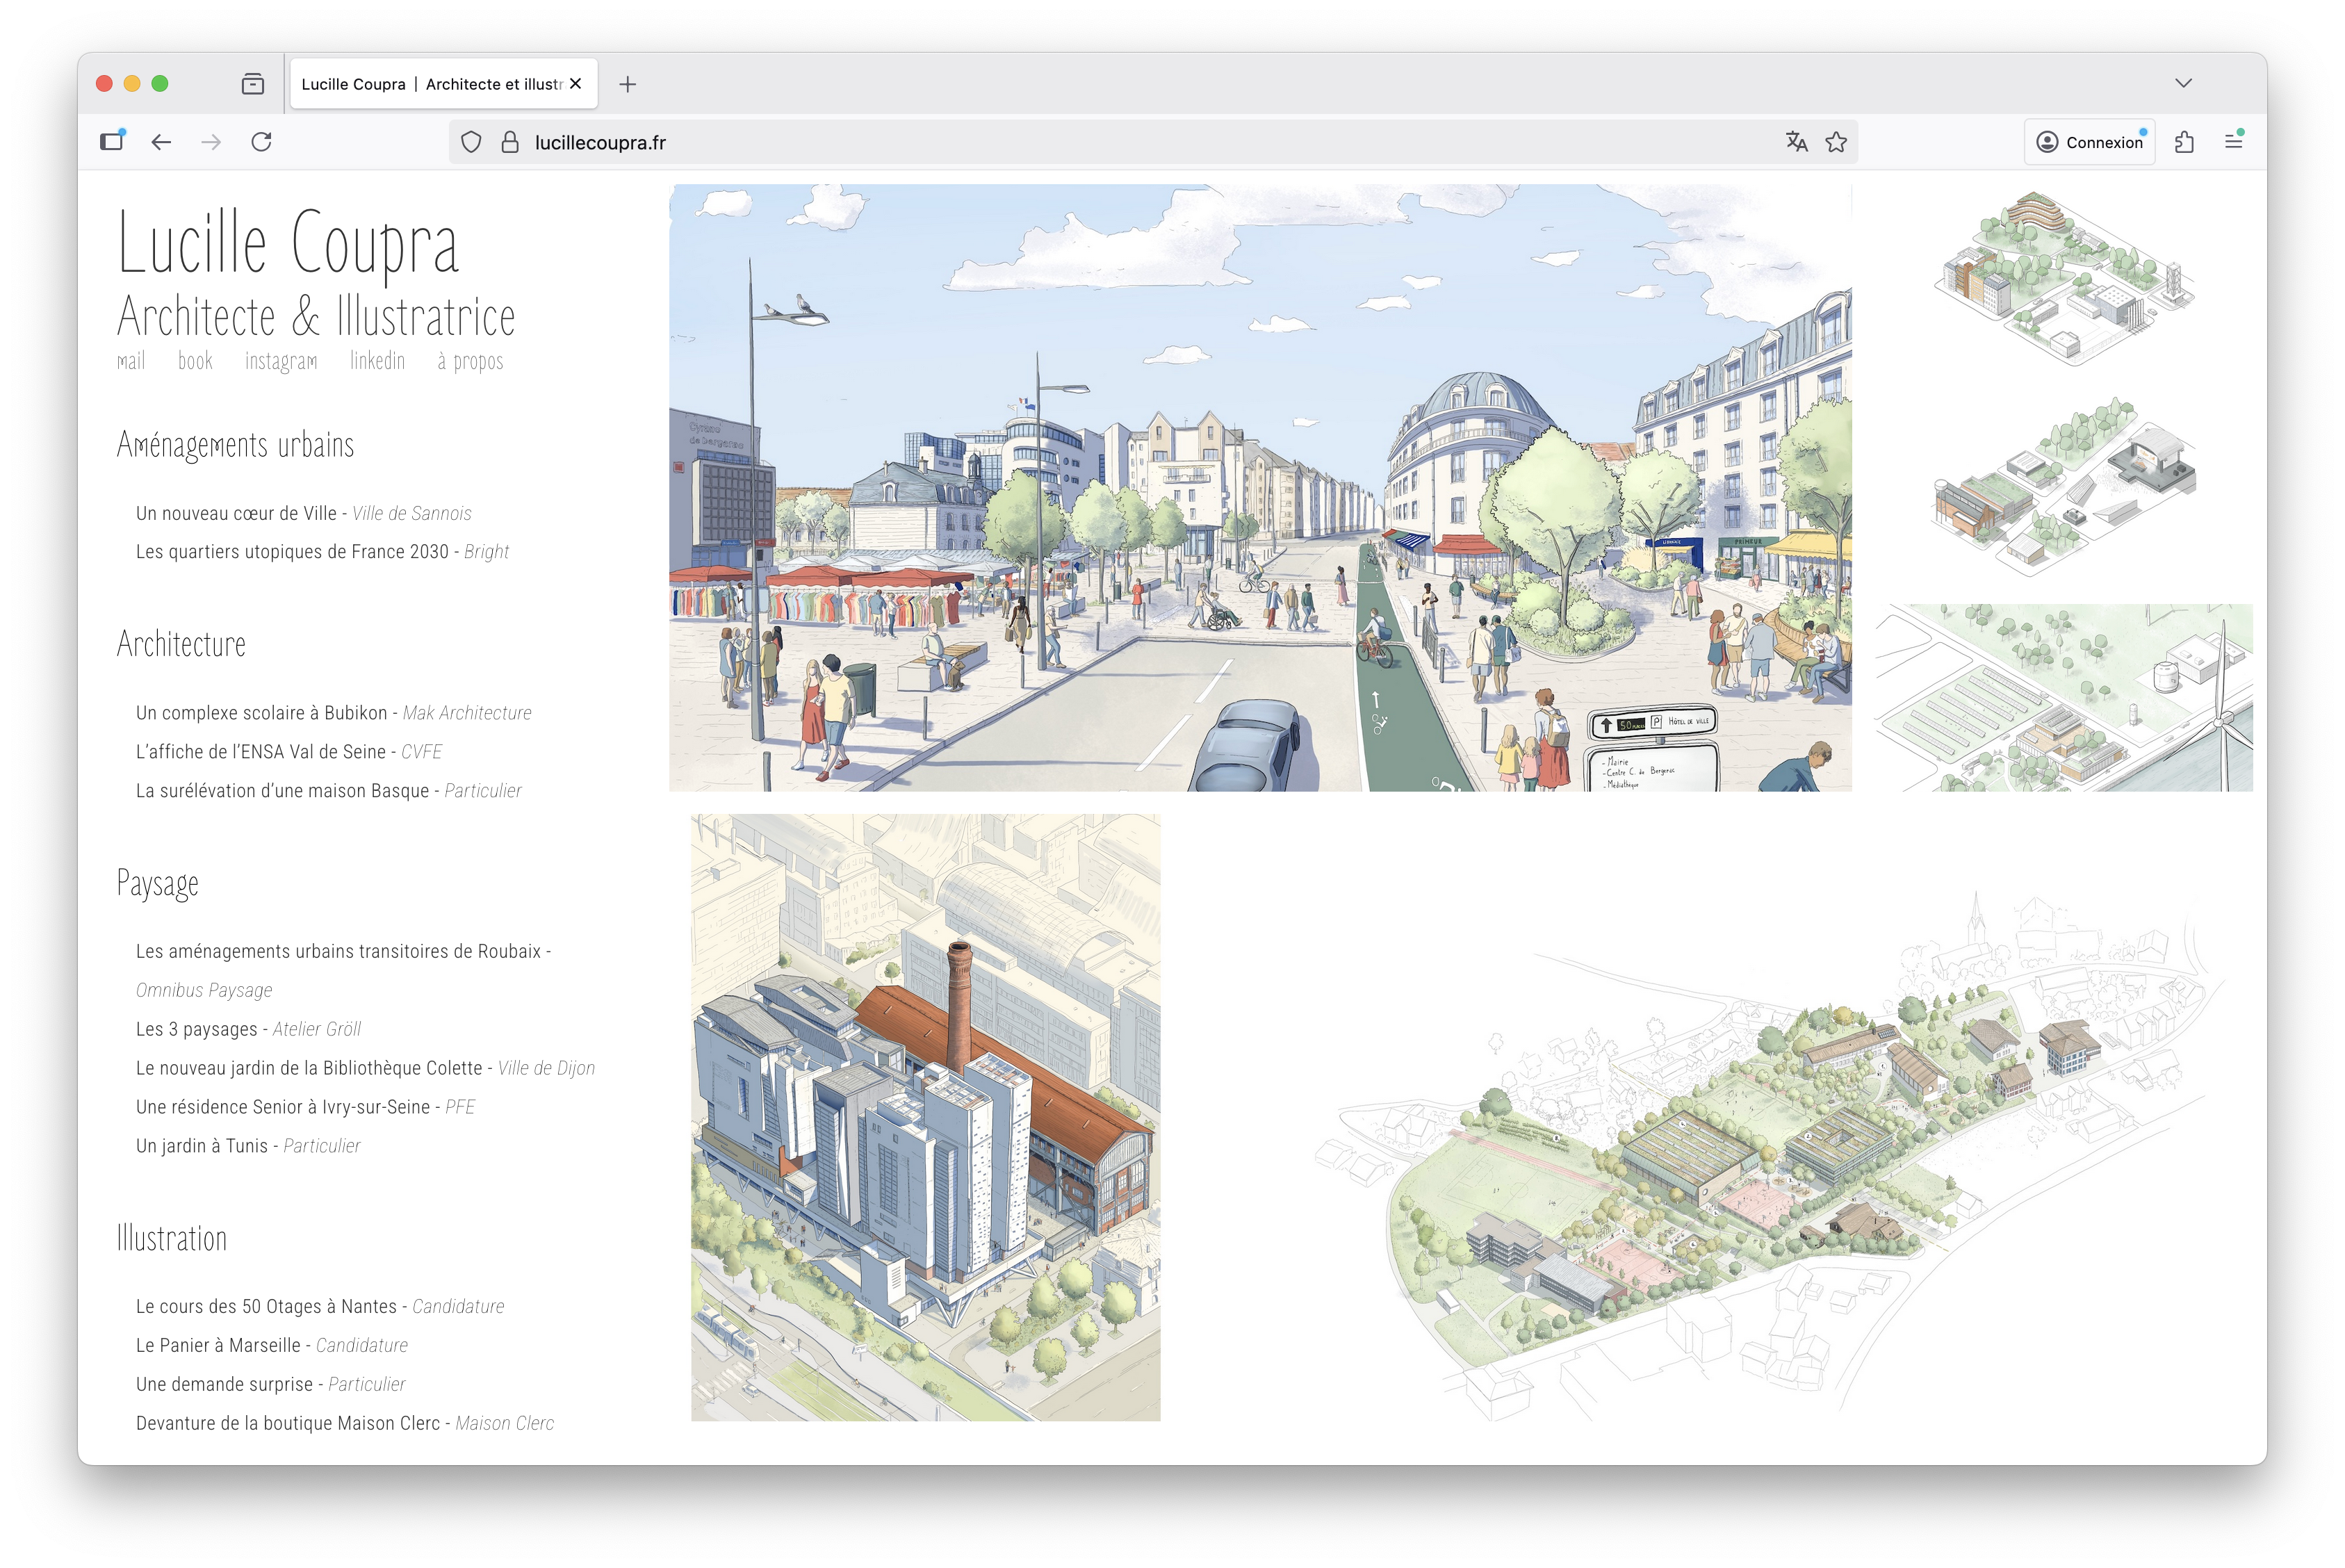Bookmark this page with the star icon
This screenshot has height=1568, width=2345.
1836,142
